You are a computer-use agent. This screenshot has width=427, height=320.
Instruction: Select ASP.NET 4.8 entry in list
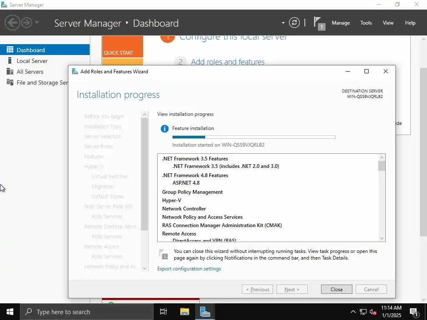pos(186,183)
